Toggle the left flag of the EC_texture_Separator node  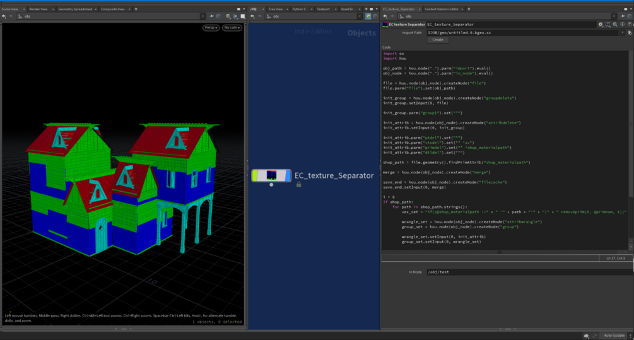(255, 175)
